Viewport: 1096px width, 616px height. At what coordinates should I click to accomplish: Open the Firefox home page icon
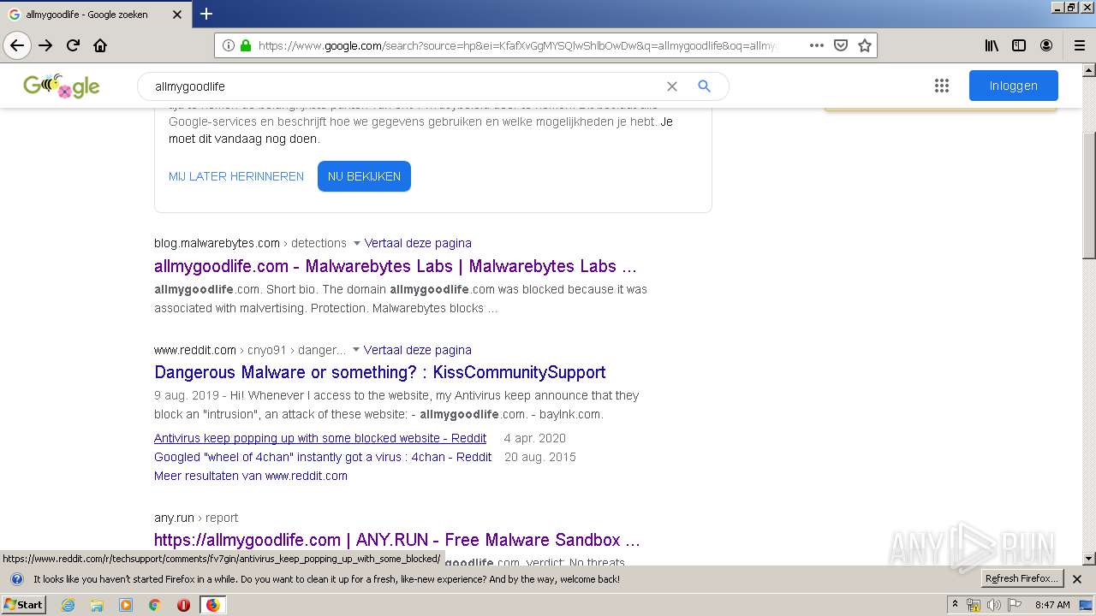click(x=100, y=45)
